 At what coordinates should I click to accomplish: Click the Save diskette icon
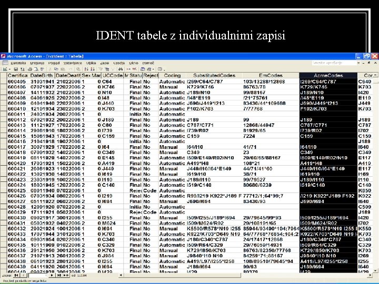click(16, 69)
